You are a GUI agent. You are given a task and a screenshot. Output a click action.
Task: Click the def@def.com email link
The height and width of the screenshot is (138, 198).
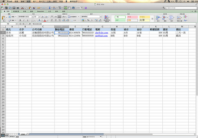(101, 36)
